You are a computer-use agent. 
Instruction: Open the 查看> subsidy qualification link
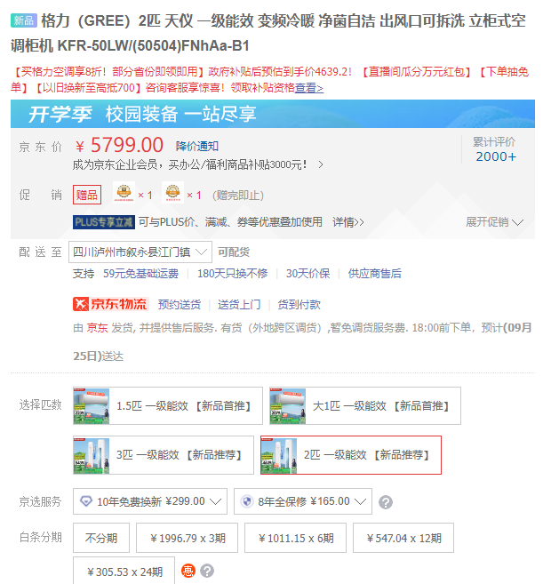click(x=308, y=88)
